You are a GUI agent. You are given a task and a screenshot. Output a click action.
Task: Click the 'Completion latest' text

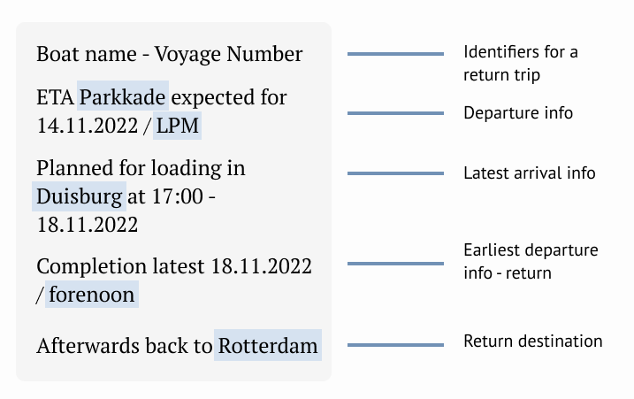tap(120, 265)
